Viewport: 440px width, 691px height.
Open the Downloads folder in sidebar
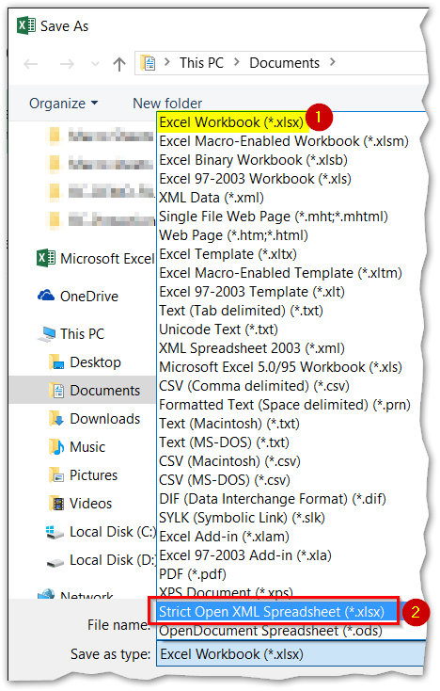click(x=104, y=418)
